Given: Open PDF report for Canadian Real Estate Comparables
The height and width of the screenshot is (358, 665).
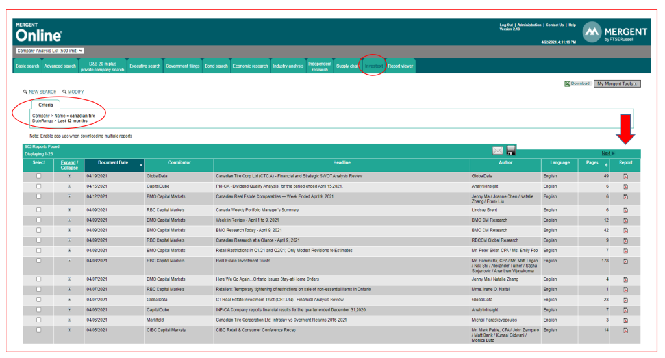Looking at the screenshot, I should [625, 197].
